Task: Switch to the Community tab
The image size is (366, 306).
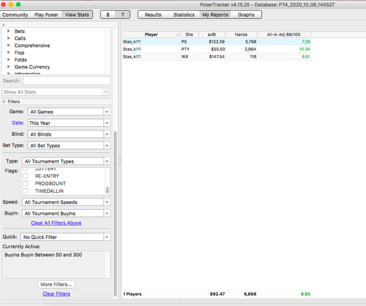Action: (x=15, y=15)
